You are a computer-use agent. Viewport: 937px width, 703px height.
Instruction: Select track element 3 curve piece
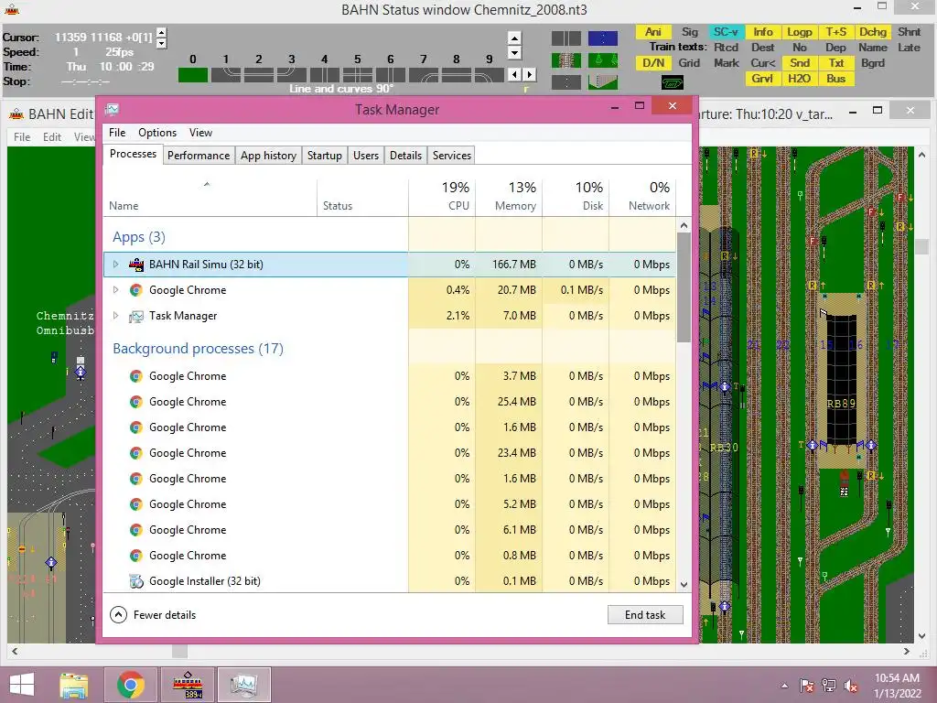291,75
